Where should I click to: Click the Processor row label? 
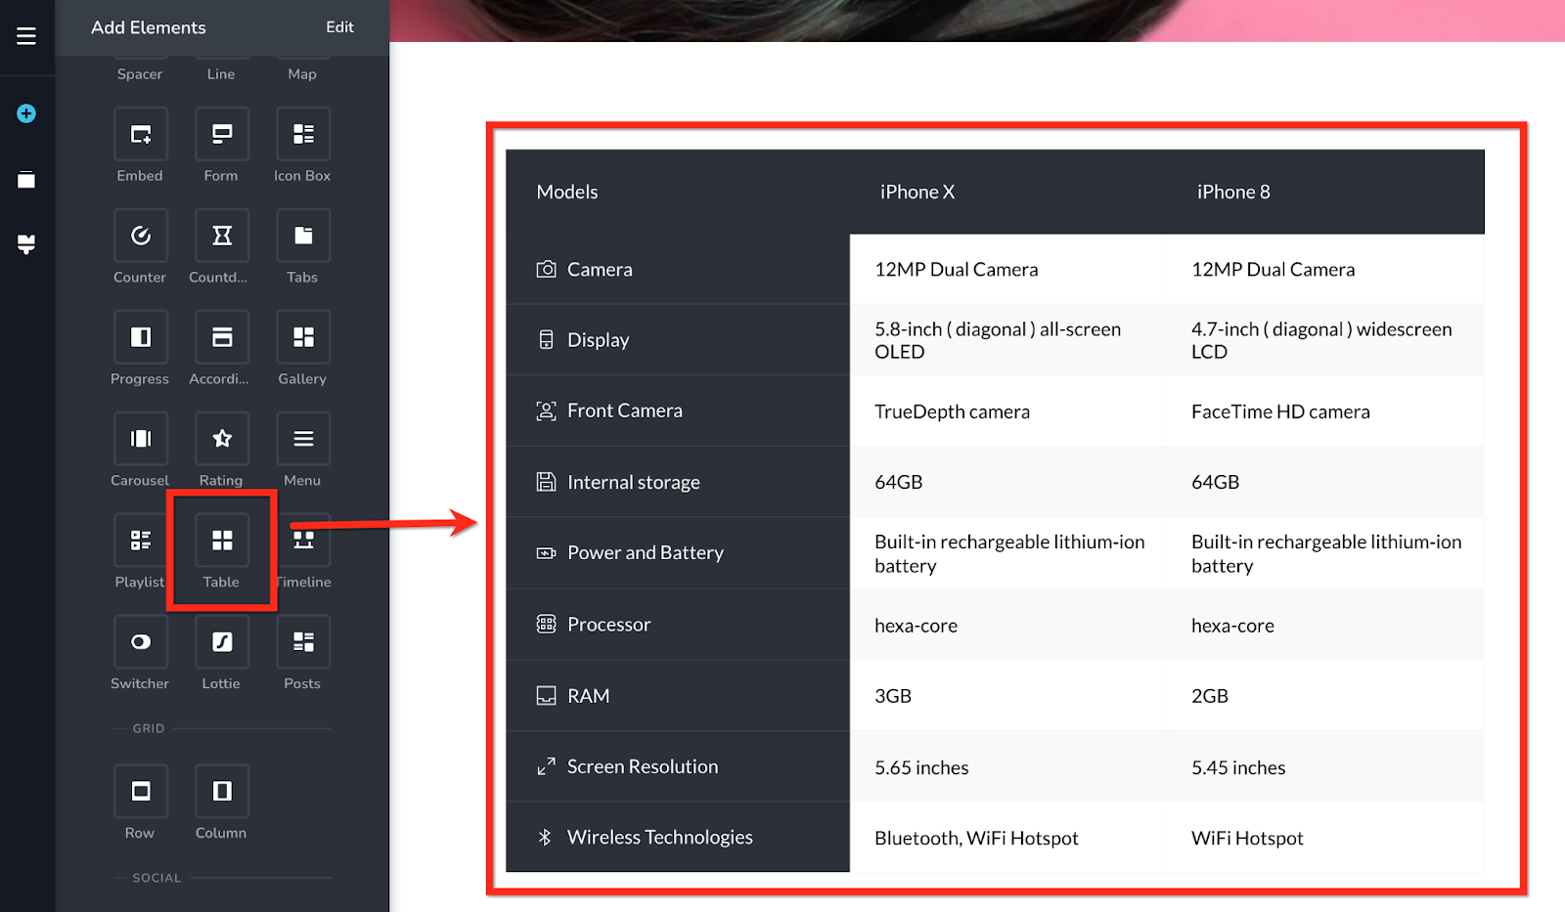pyautogui.click(x=609, y=624)
